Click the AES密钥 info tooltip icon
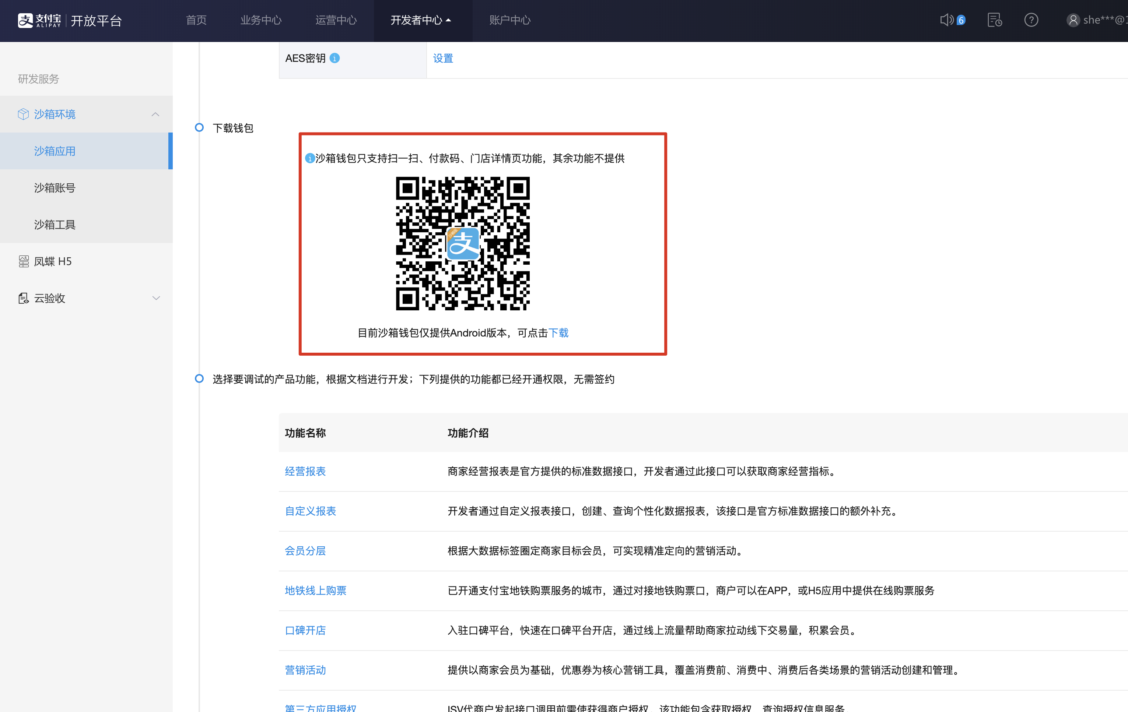The width and height of the screenshot is (1128, 712). point(334,58)
